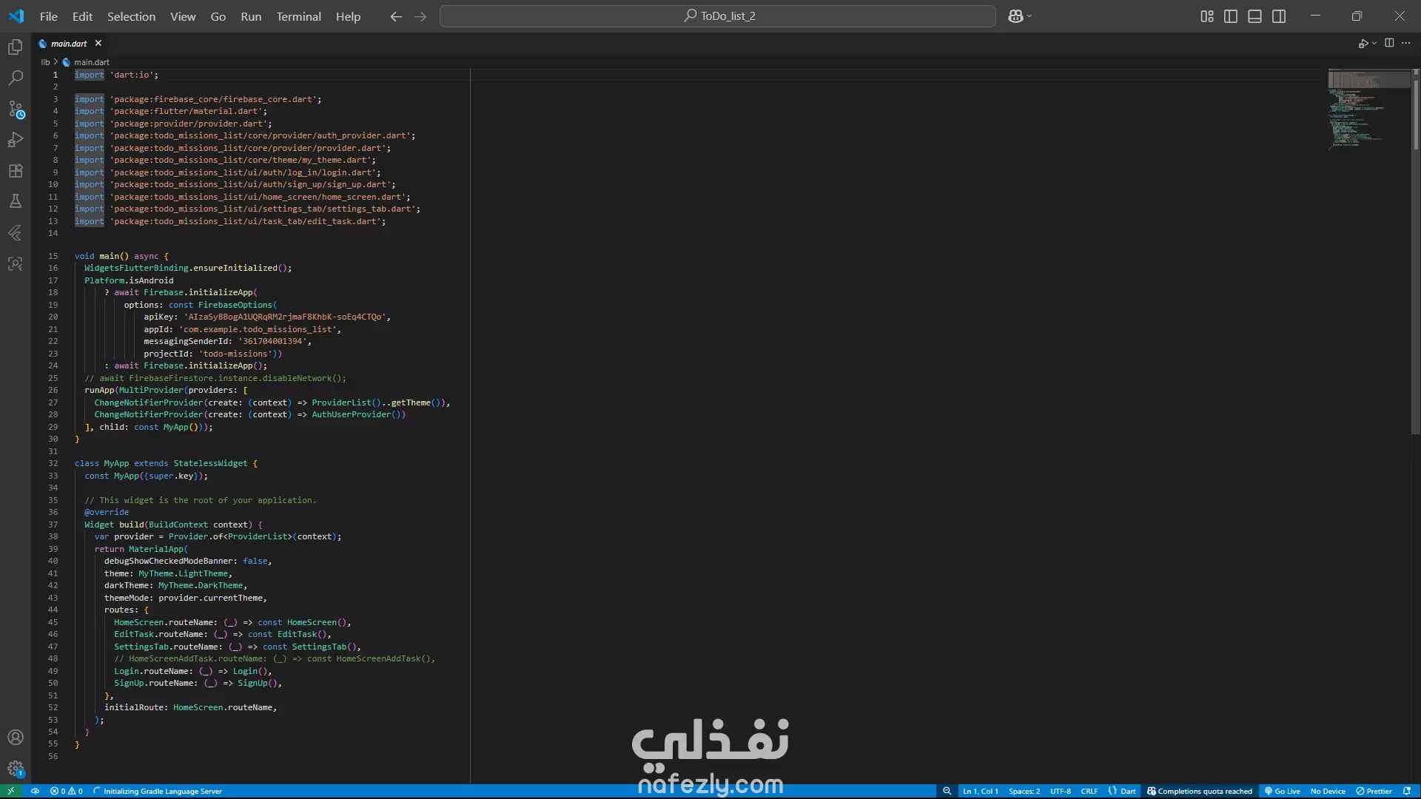Open the Extensions view
This screenshot has width=1421, height=799.
(15, 171)
